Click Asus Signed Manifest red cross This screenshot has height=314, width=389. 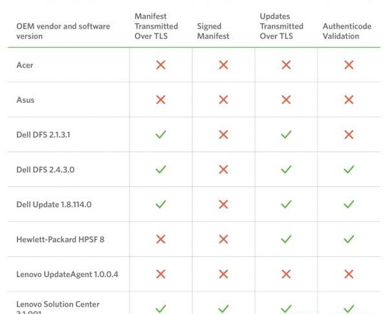(224, 100)
